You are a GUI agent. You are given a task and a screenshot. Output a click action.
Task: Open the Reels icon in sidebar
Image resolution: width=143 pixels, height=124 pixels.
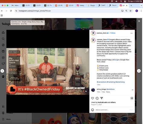3,51
